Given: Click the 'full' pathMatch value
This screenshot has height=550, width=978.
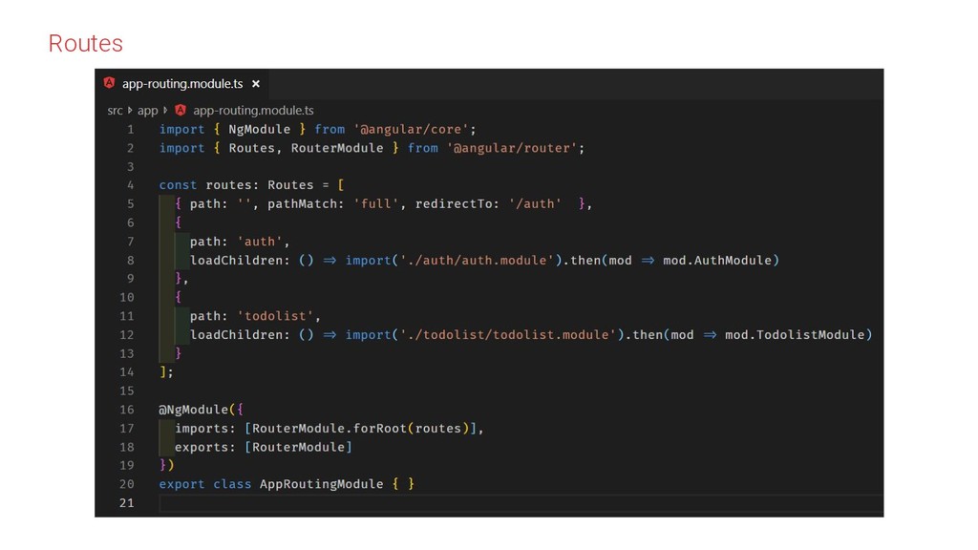Looking at the screenshot, I should tap(376, 204).
